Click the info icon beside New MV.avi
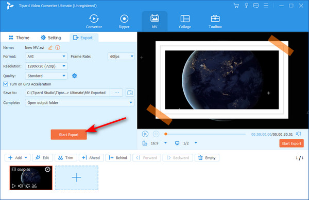 pos(58,48)
